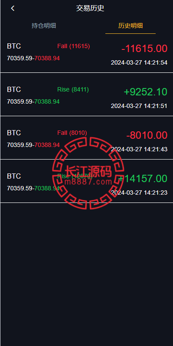Select the Rise (8411) label
173x346 pixels.
[73, 89]
